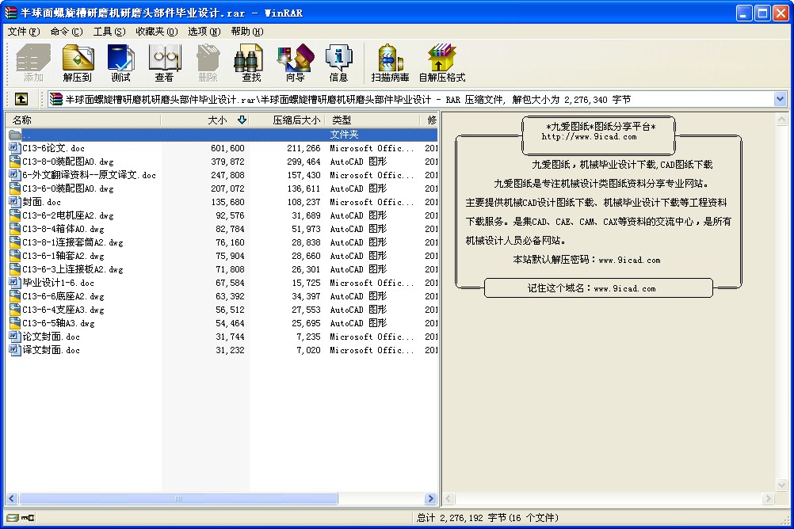The height and width of the screenshot is (529, 794).
Task: Click the dwg icon of C13-6-5轴A3.dwg
Action: click(15, 323)
